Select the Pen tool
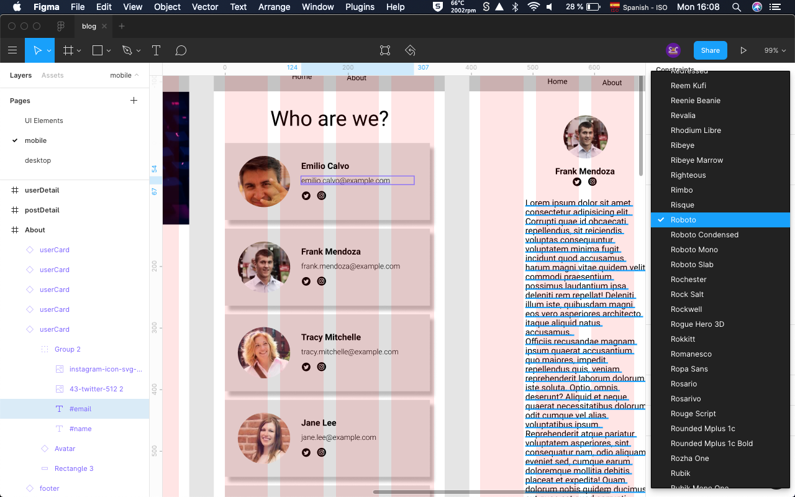795x497 pixels. click(127, 50)
